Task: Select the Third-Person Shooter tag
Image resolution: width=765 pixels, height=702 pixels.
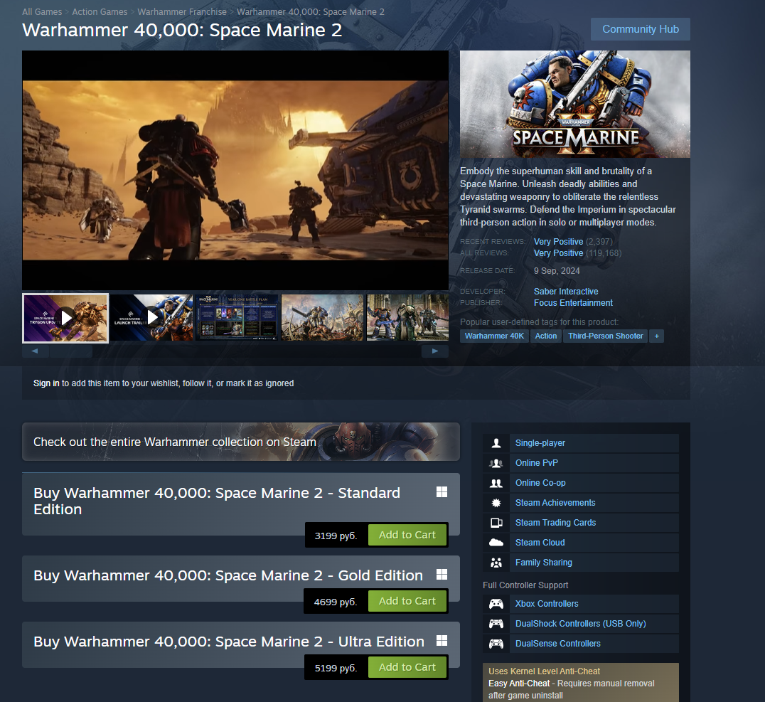Action: click(605, 336)
